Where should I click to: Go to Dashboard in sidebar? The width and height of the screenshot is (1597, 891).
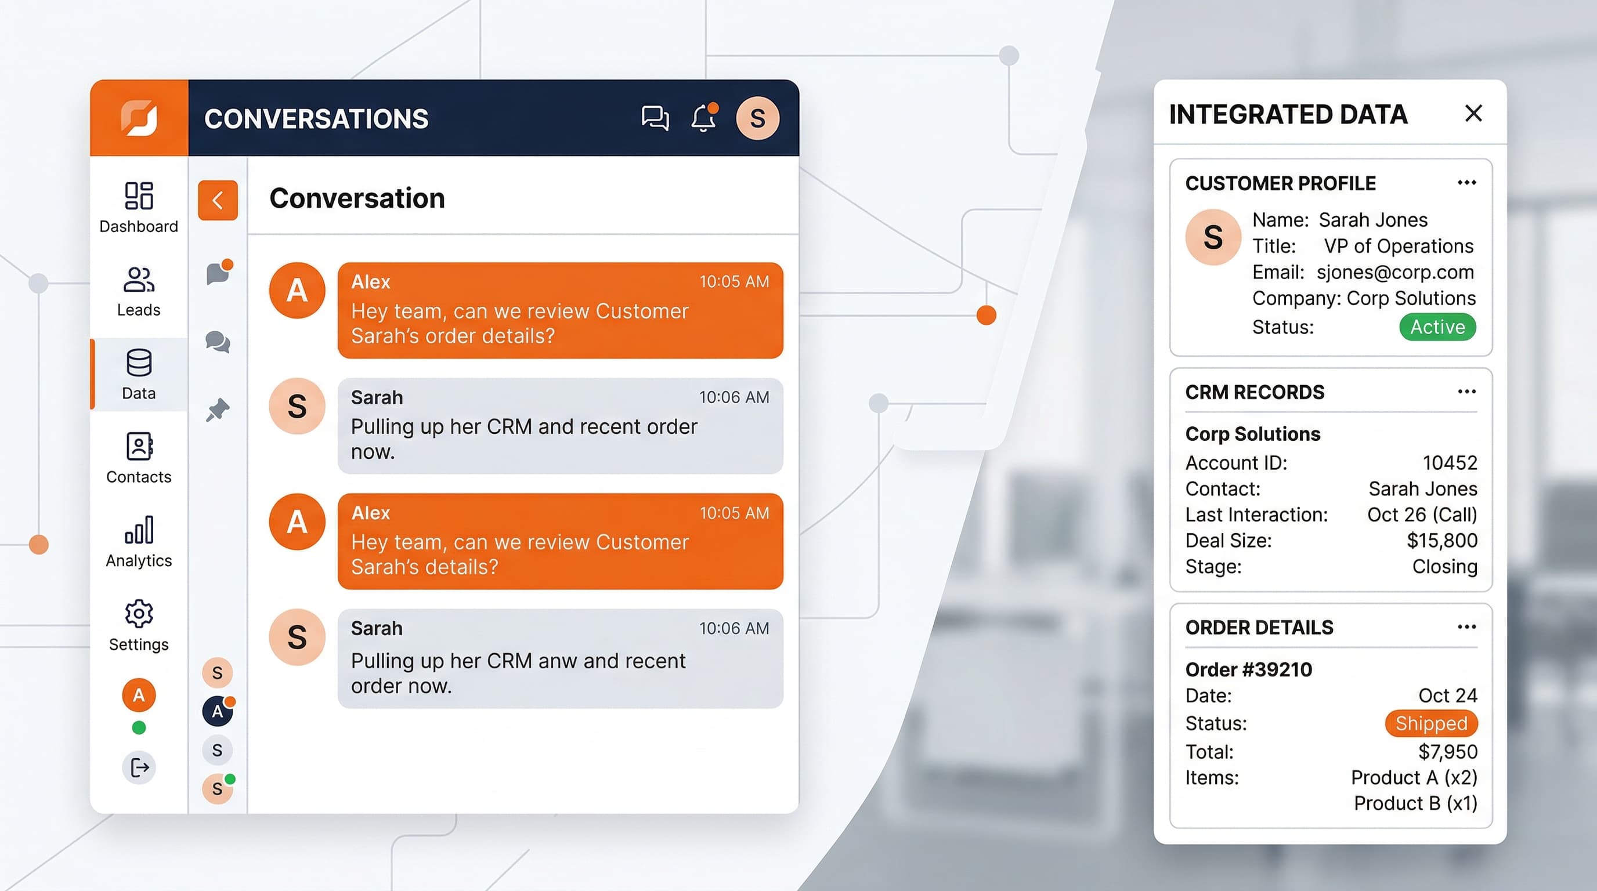(x=139, y=207)
